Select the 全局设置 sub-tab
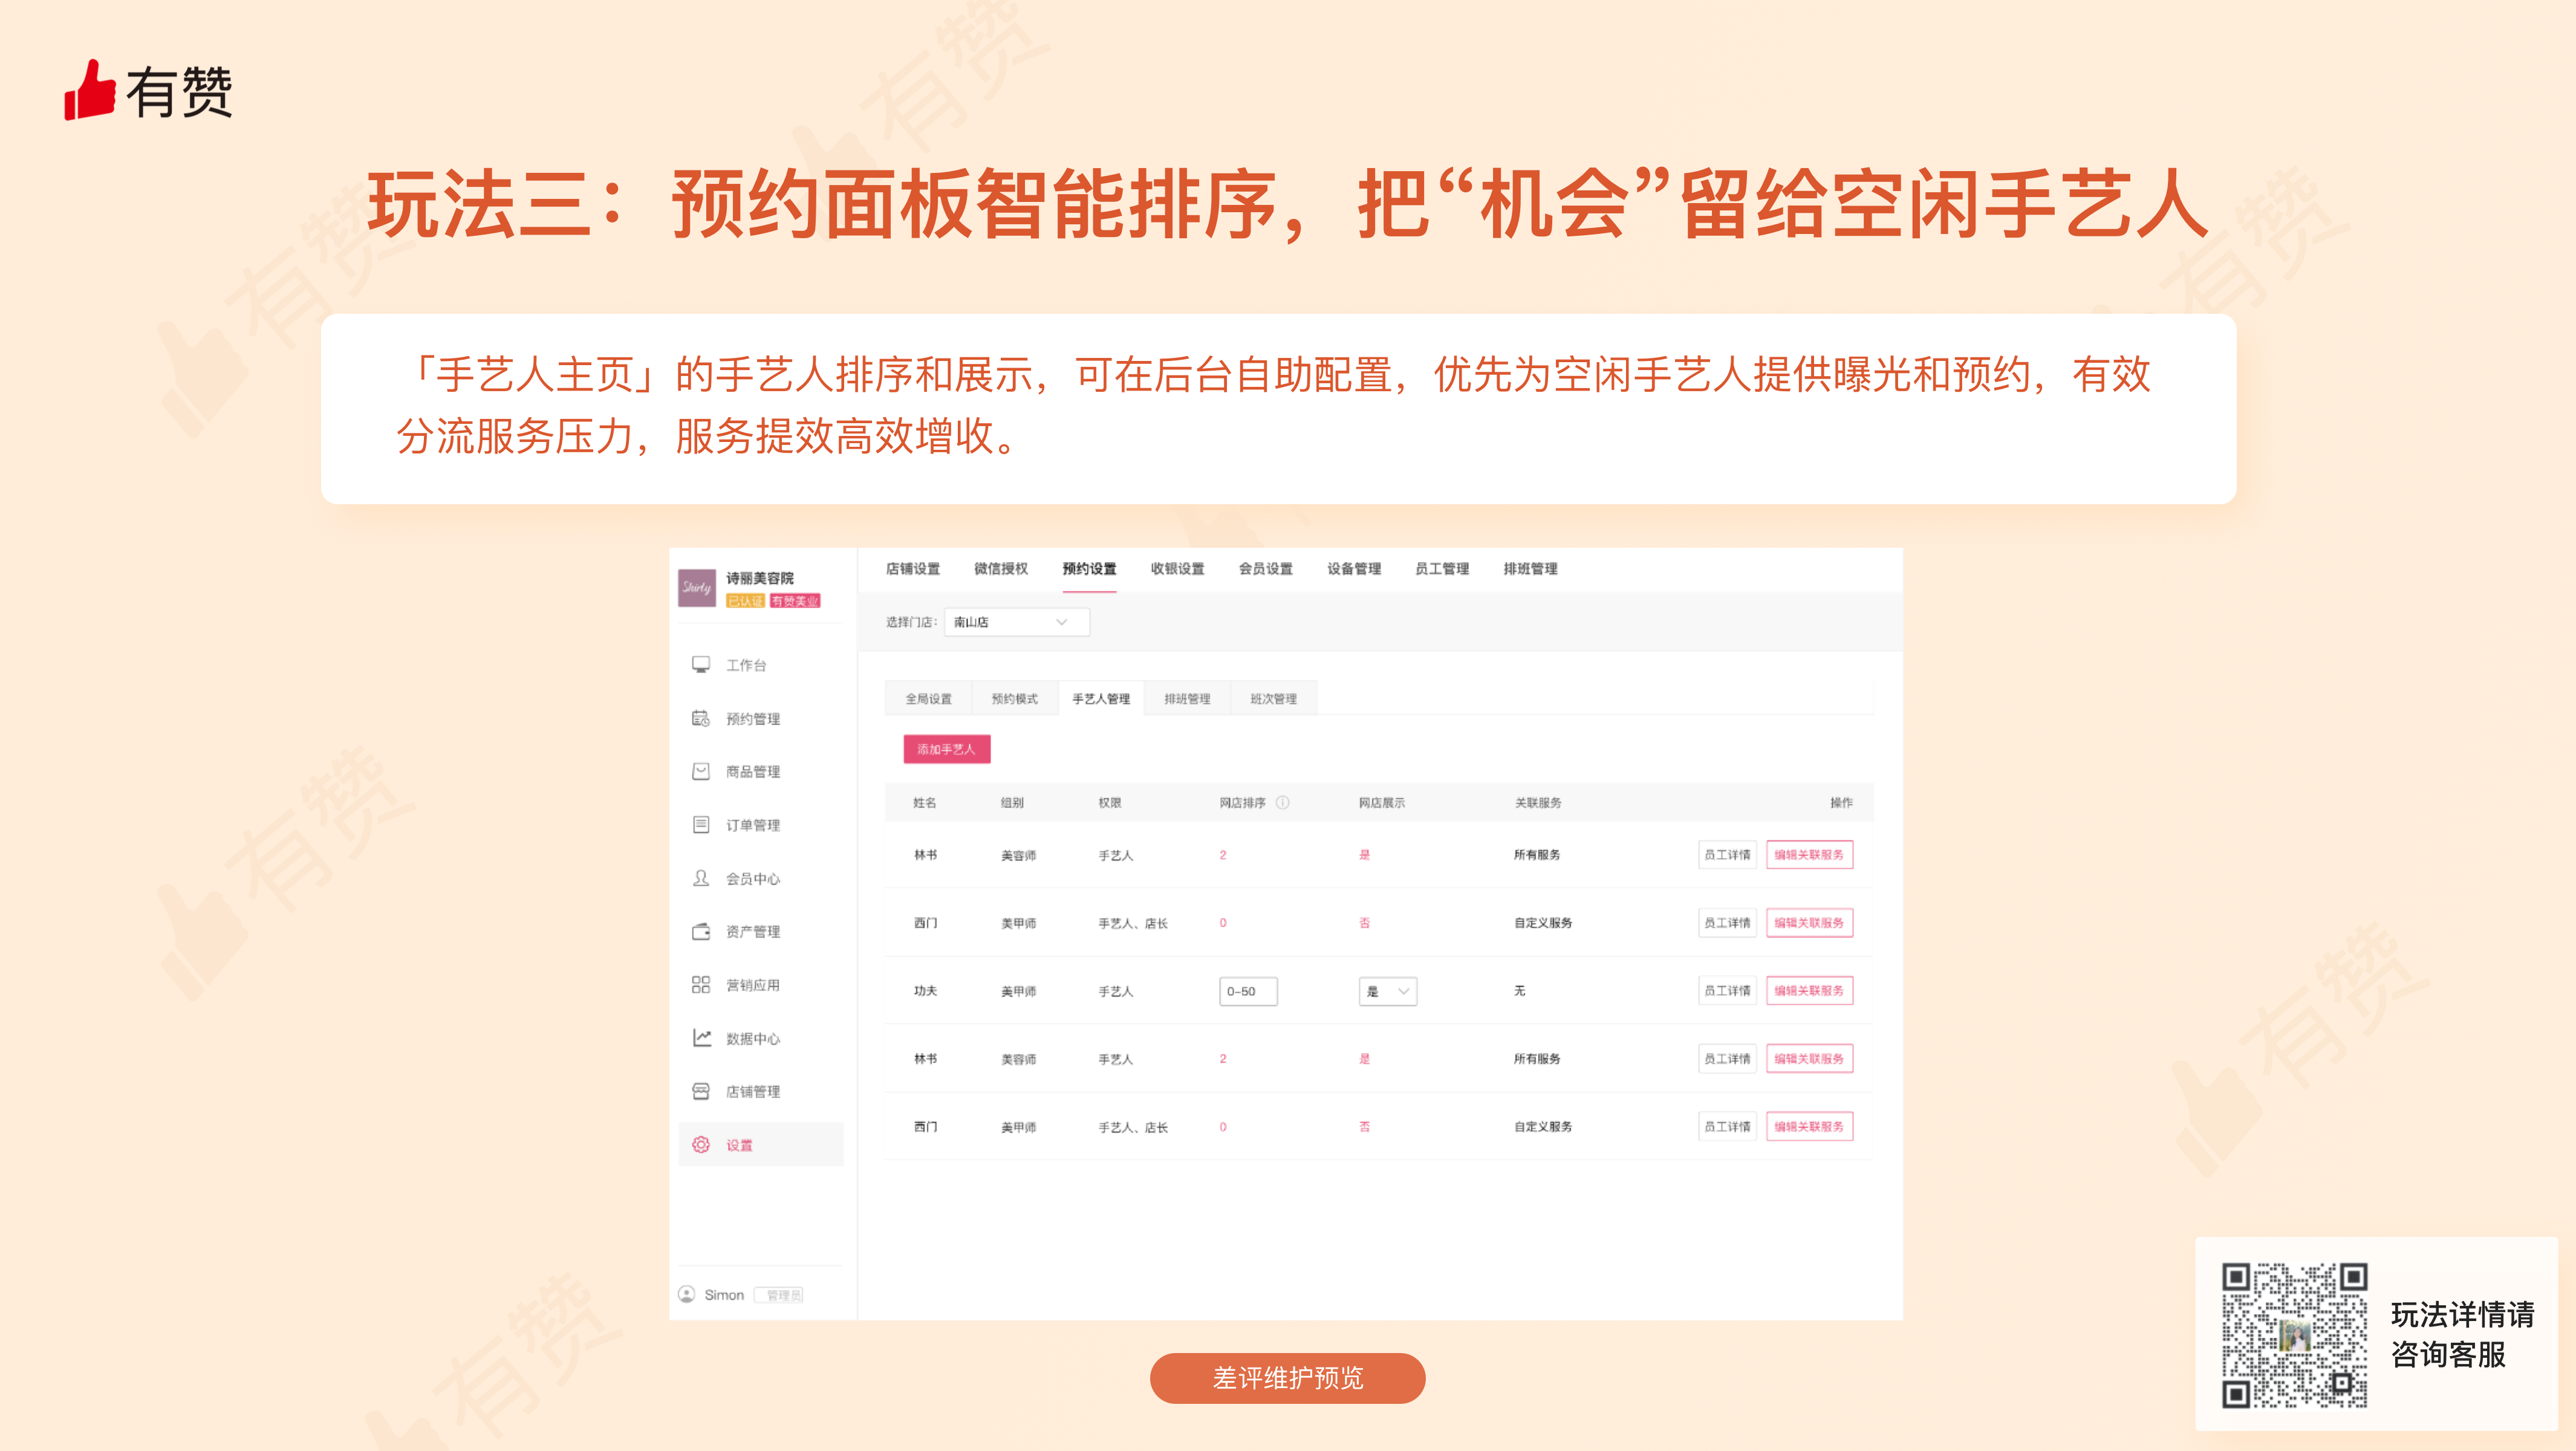Viewport: 2576px width, 1451px height. pos(928,698)
